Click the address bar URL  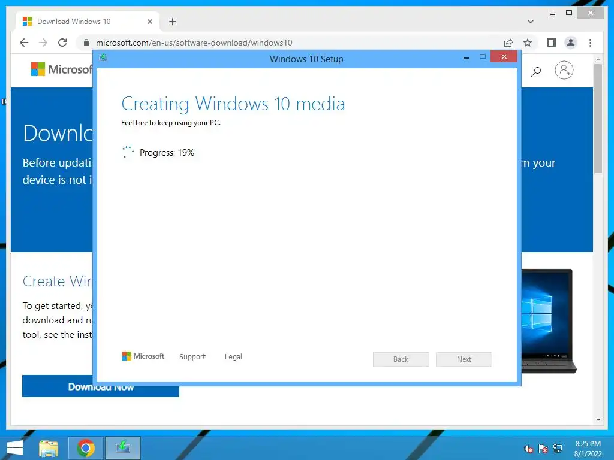(x=194, y=43)
